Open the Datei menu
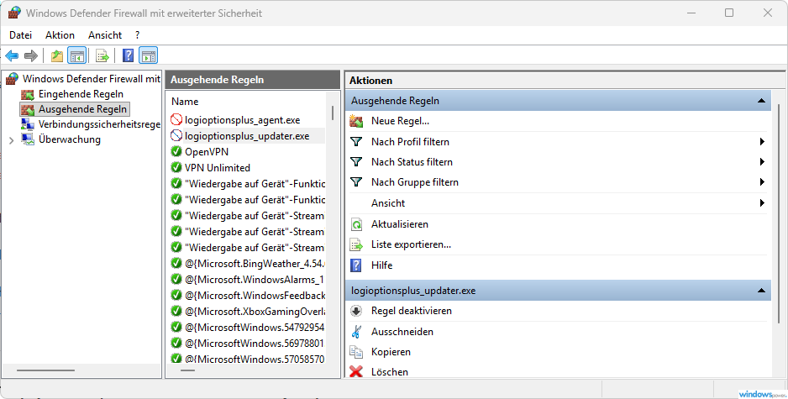 [21, 35]
